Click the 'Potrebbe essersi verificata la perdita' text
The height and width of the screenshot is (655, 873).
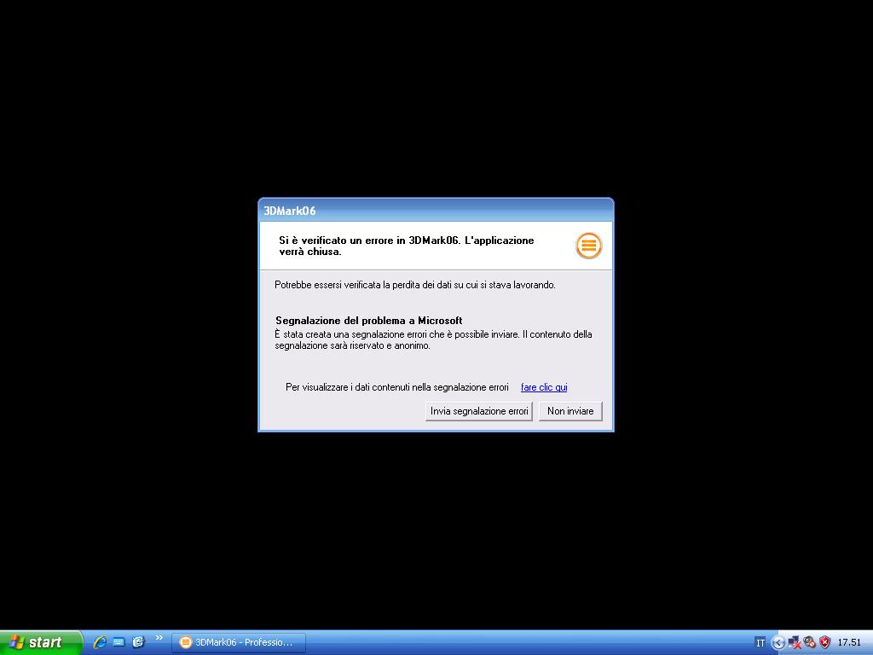coord(415,285)
